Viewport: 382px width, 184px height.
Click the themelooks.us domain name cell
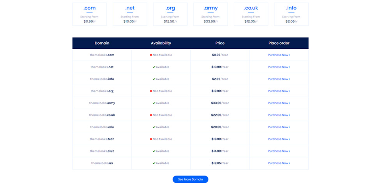[102, 163]
